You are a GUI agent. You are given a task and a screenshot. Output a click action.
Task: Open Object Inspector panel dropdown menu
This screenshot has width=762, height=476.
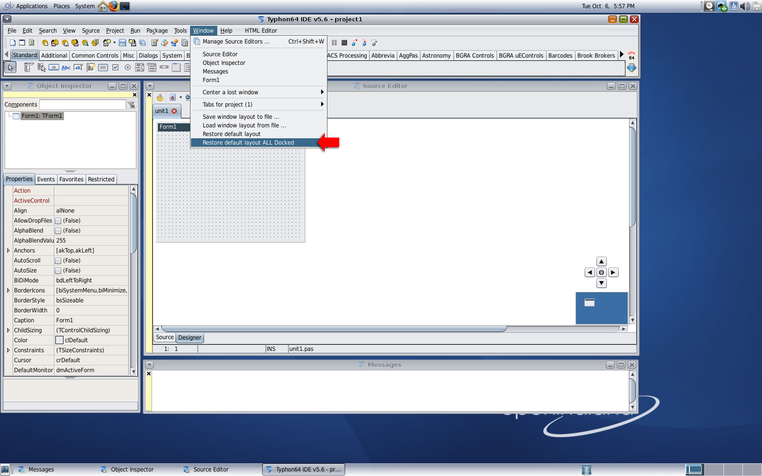7,86
